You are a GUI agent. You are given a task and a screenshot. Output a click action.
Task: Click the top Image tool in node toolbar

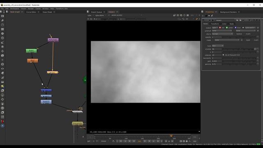click(x=2, y=16)
